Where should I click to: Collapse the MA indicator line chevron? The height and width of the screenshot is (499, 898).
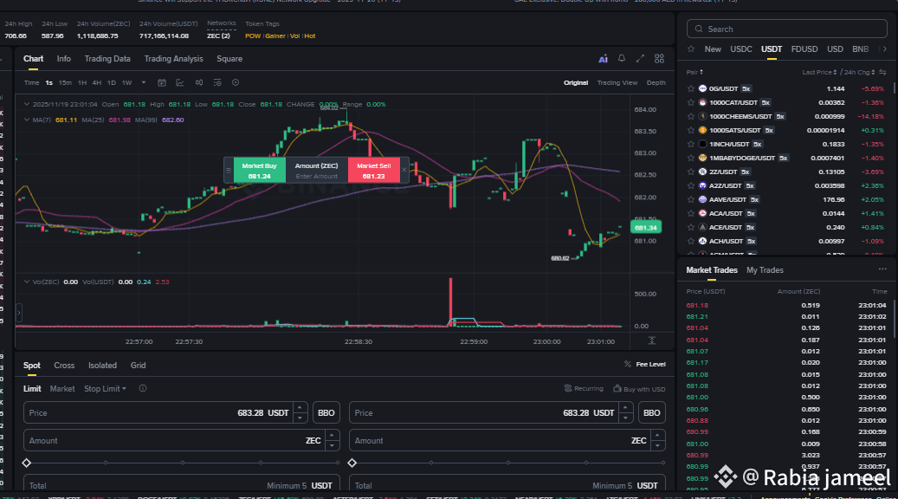26,120
